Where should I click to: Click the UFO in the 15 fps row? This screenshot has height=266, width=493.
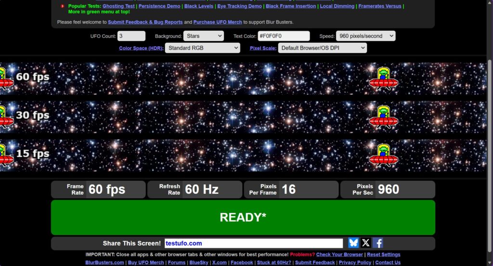(383, 155)
